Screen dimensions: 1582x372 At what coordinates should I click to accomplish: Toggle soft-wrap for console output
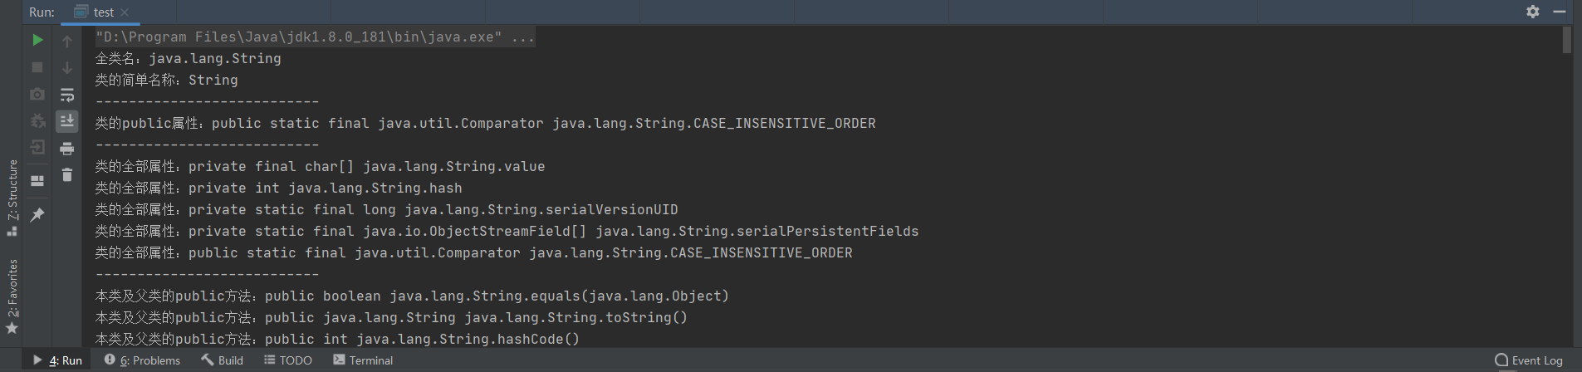coord(67,95)
